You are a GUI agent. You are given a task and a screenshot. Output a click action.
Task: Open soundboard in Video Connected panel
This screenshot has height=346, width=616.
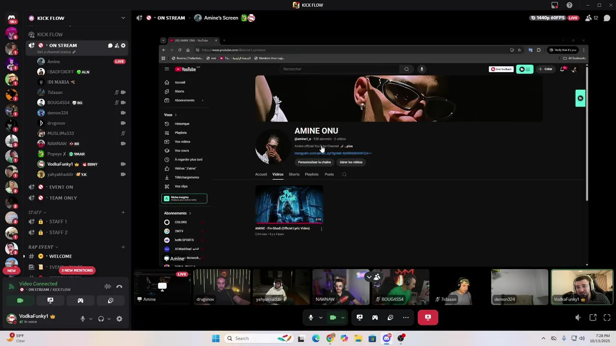[x=110, y=300]
